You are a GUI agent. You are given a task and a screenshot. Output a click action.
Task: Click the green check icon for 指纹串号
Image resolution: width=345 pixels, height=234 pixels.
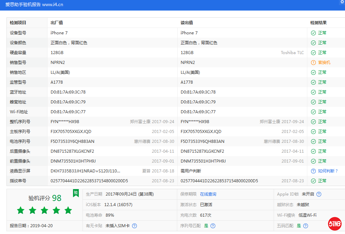click(x=313, y=181)
